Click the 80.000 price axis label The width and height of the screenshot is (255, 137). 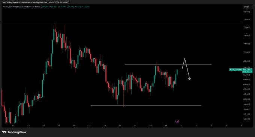246,12
